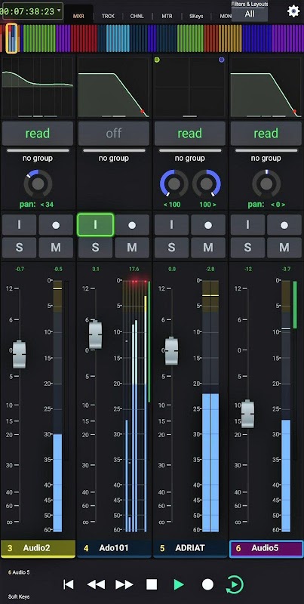Disable input monitoring on Ado101
This screenshot has height=604, width=304.
96,225
